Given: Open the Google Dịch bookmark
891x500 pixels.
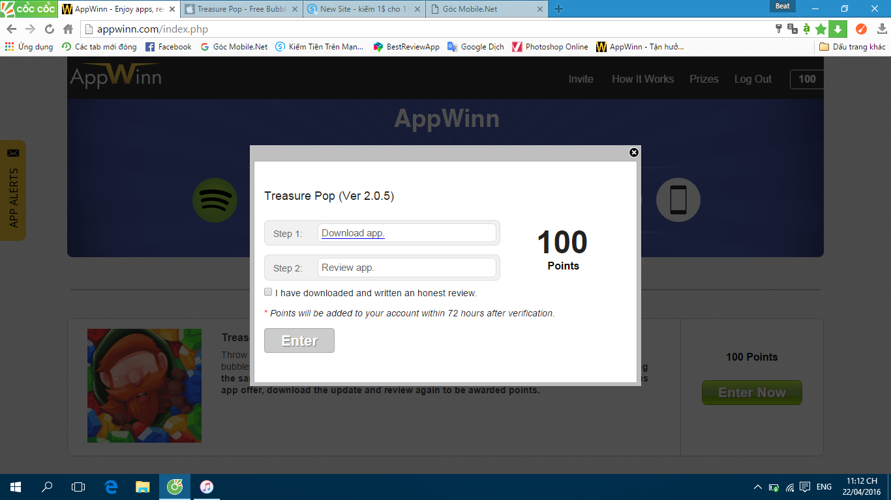Looking at the screenshot, I should tap(476, 47).
